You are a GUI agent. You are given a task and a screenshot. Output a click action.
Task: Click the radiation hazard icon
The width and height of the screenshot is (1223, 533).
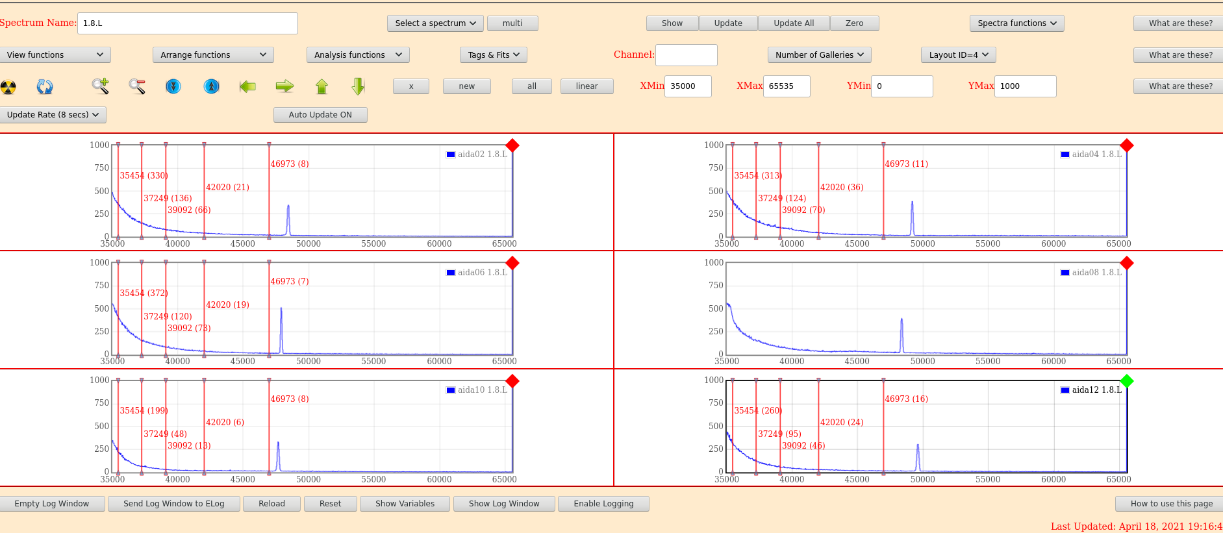tap(8, 86)
